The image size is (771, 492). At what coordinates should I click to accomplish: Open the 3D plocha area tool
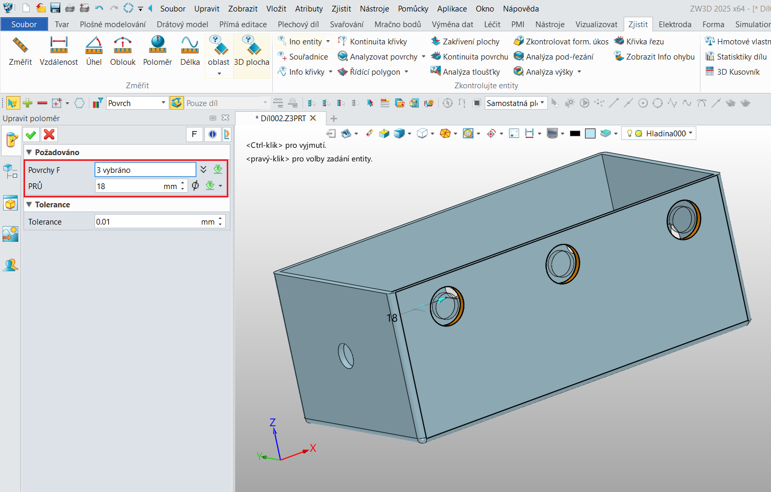(252, 51)
